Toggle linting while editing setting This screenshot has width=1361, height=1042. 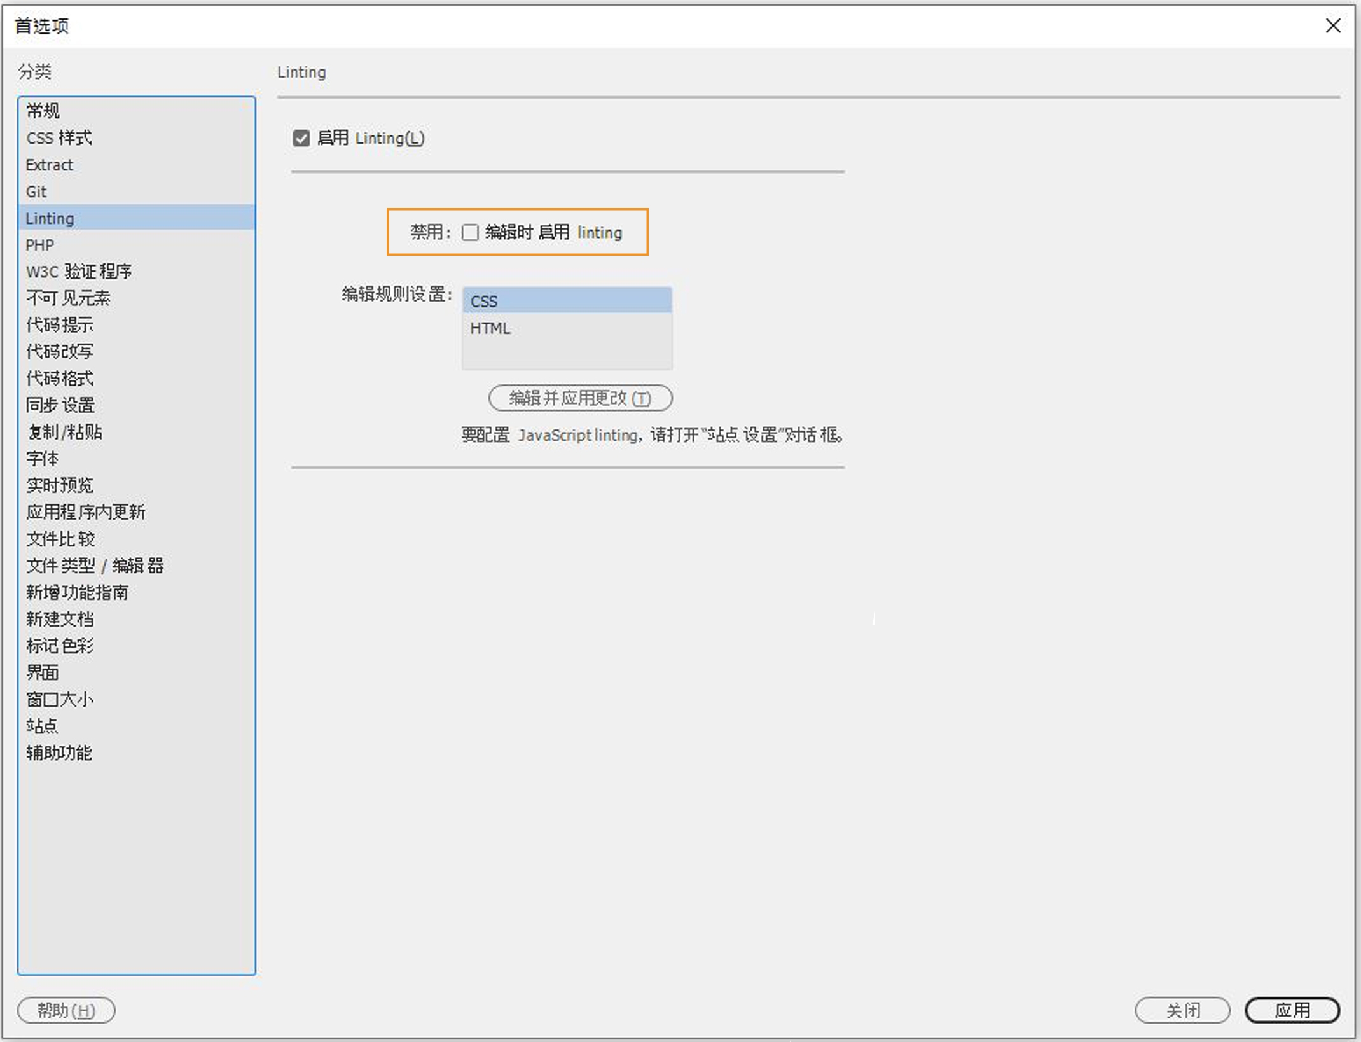[470, 233]
